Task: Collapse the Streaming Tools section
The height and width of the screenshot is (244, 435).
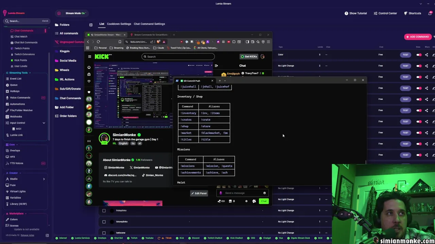Action: (x=30, y=73)
